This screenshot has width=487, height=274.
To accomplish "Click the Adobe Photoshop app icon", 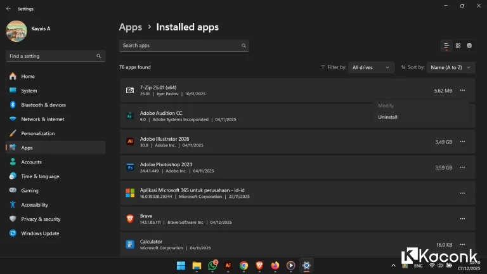I will [130, 167].
